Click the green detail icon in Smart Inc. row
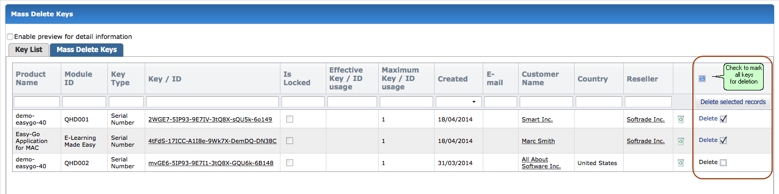 click(x=681, y=119)
